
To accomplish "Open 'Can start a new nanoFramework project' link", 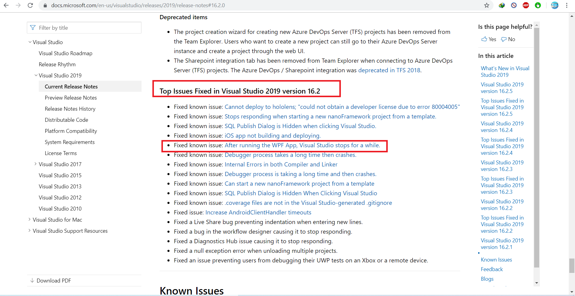I will [299, 184].
